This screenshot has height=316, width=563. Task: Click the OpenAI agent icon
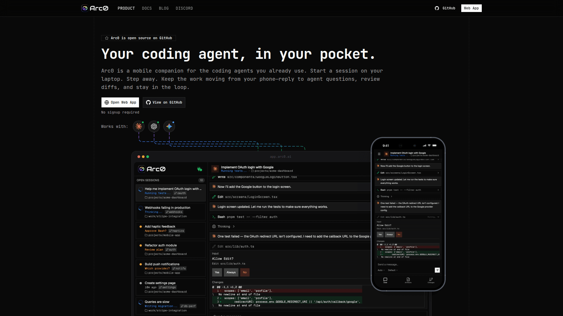tap(154, 126)
